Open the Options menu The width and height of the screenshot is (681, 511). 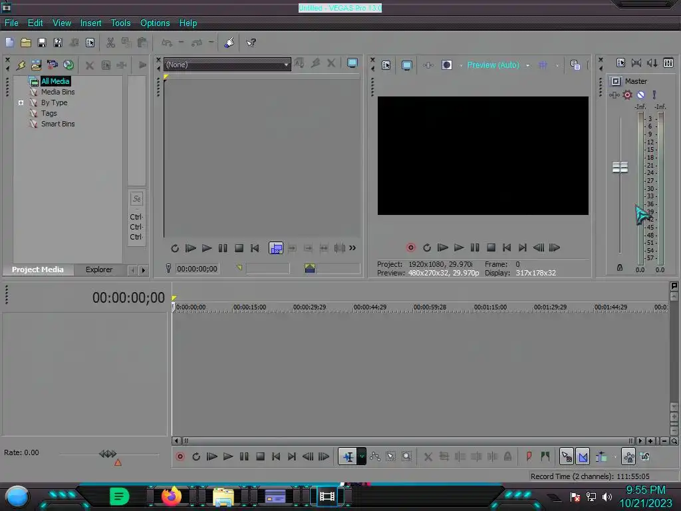tap(154, 23)
